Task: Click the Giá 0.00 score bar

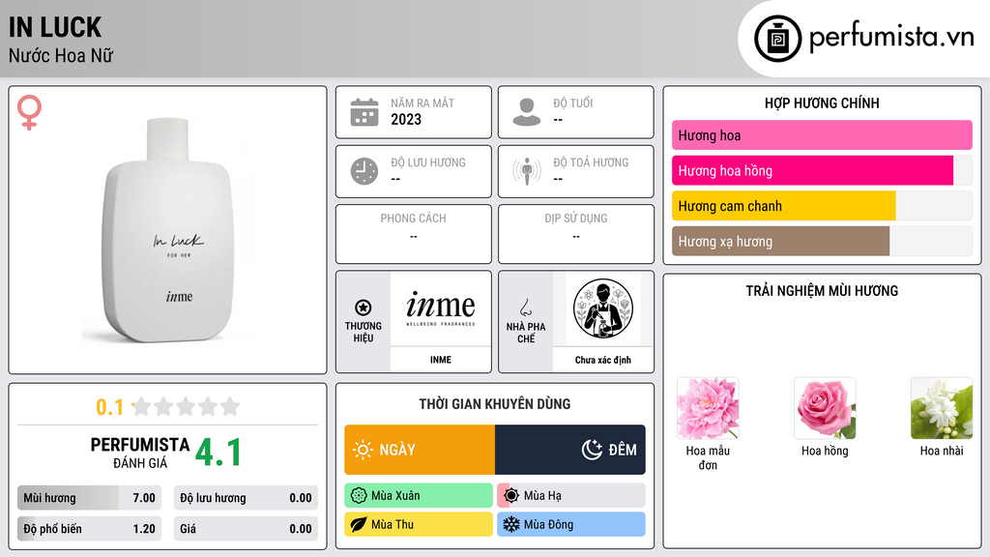Action: coord(246,529)
